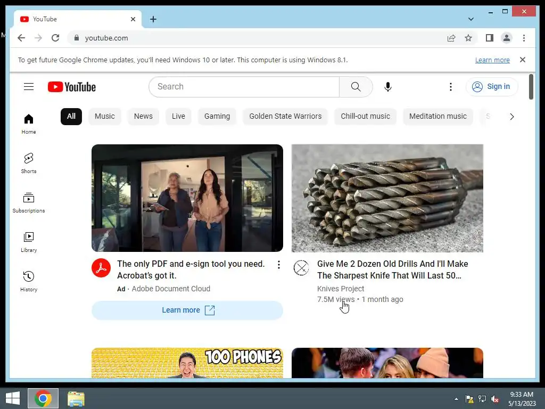Select the All filter chip
The height and width of the screenshot is (409, 545).
pos(71,116)
